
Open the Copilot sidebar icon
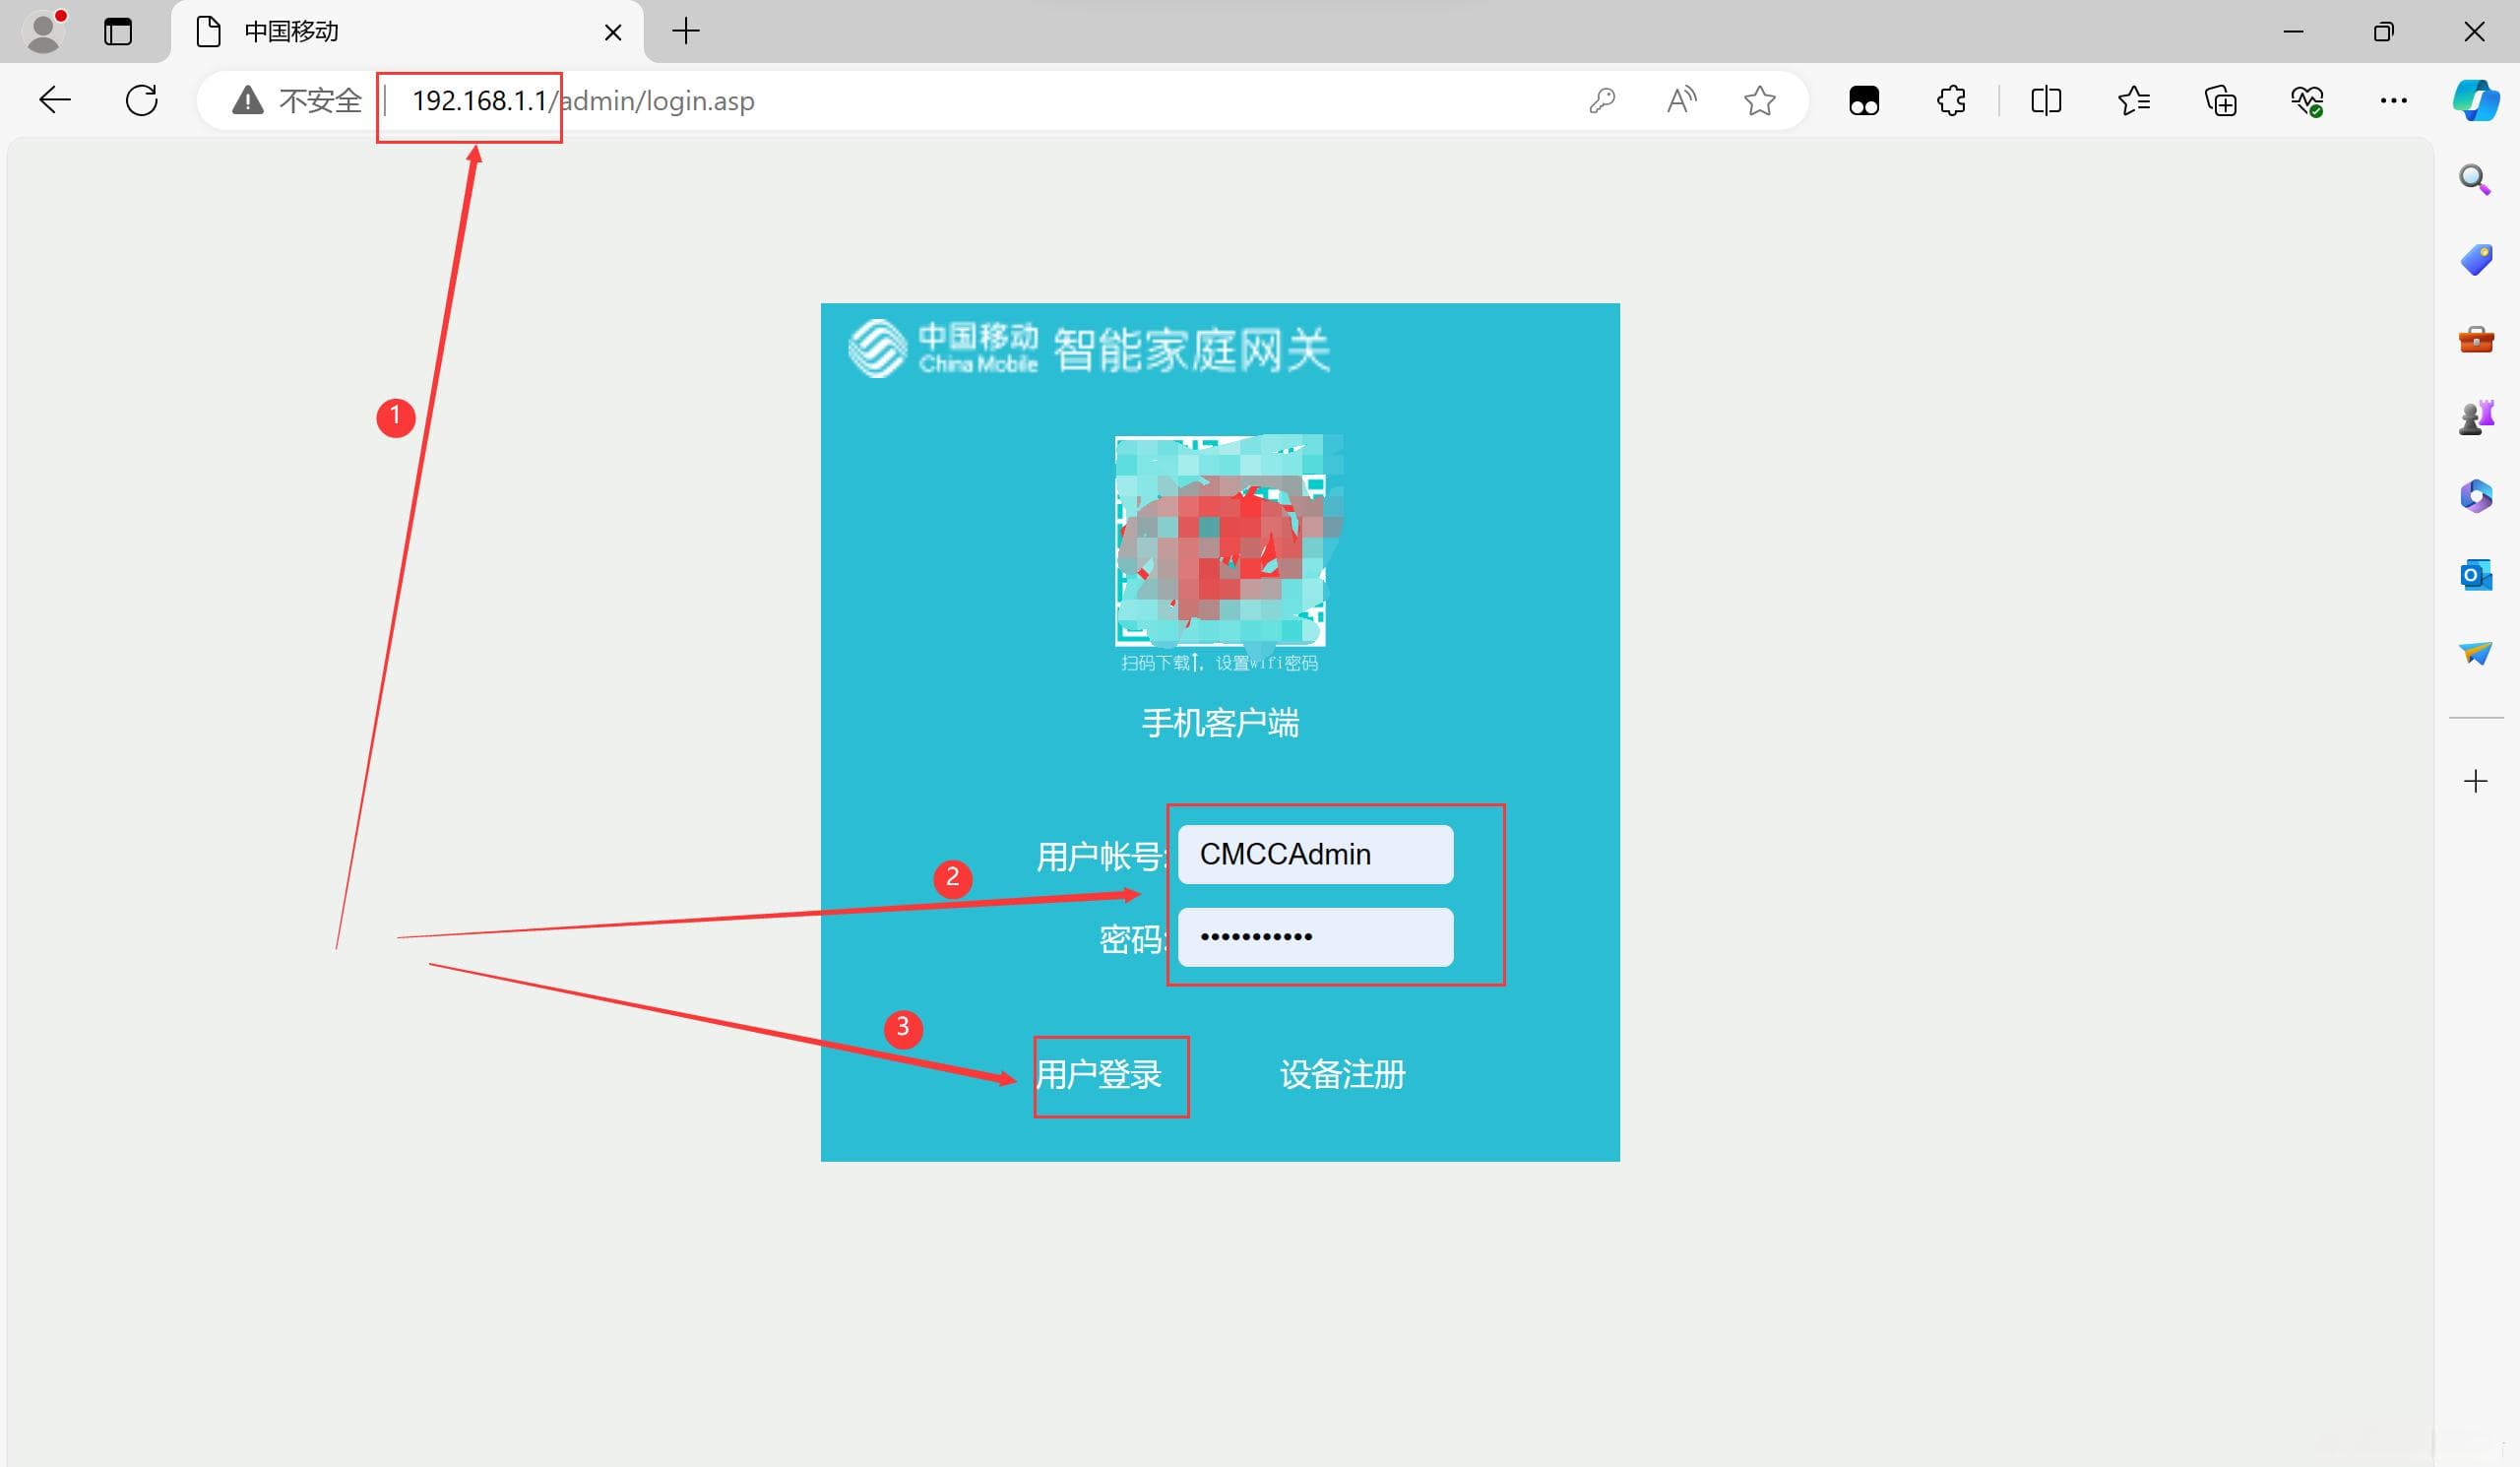[x=2475, y=100]
